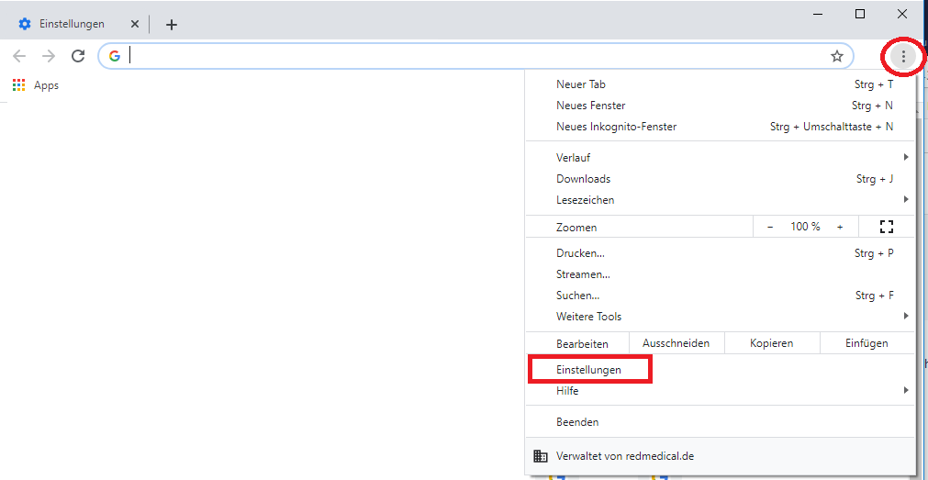Increase zoom with the plus button
The image size is (928, 480).
[x=840, y=227]
